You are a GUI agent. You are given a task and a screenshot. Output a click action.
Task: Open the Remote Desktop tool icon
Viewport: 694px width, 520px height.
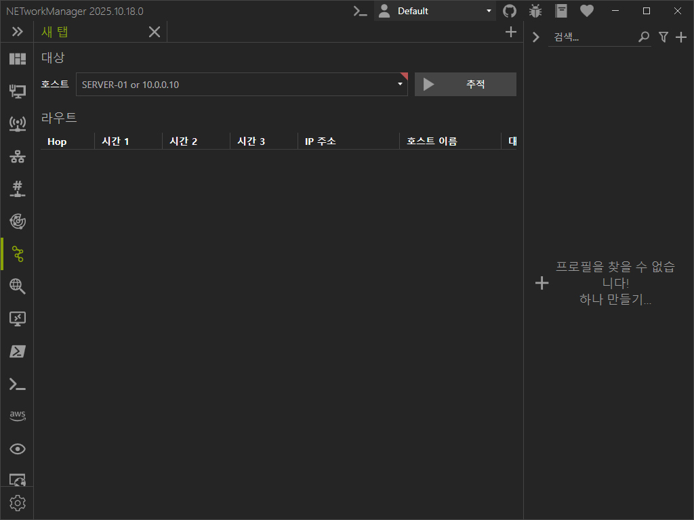click(x=17, y=319)
